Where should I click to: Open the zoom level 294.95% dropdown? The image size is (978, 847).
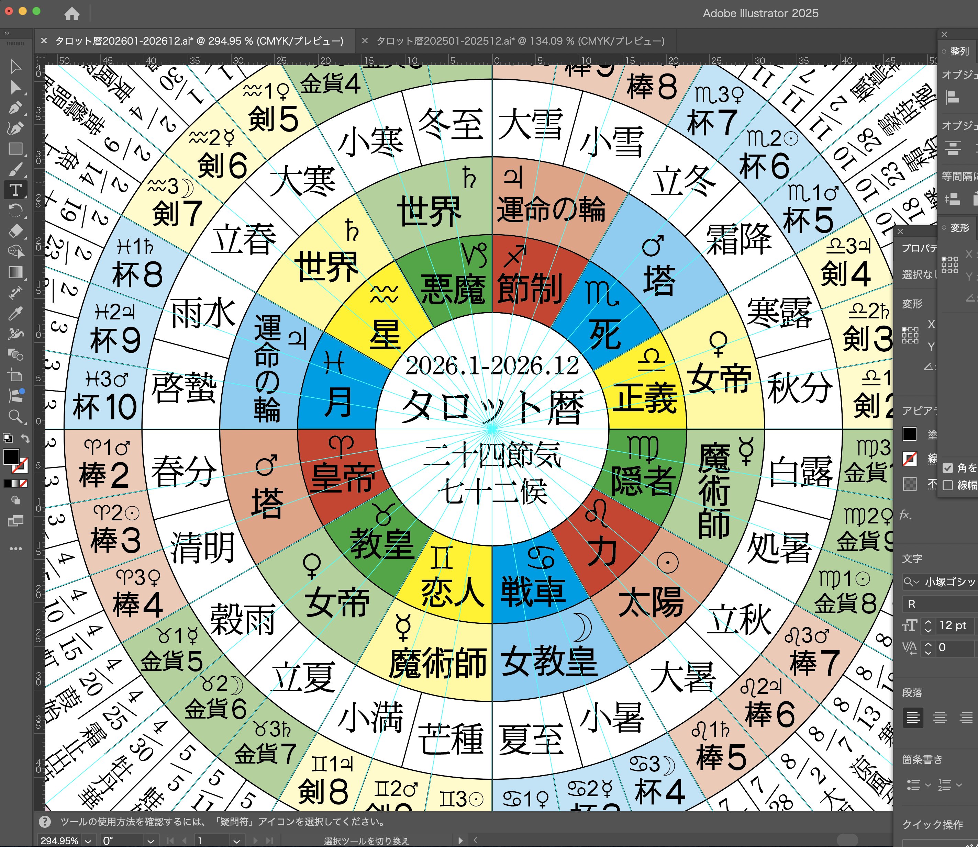click(x=88, y=841)
